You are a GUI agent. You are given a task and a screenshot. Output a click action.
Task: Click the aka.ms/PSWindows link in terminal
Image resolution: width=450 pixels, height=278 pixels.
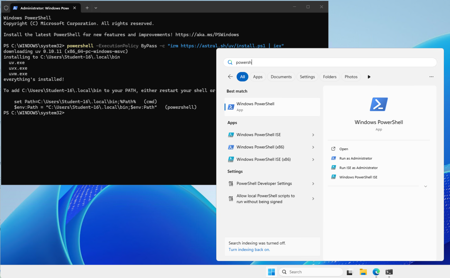[207, 35]
